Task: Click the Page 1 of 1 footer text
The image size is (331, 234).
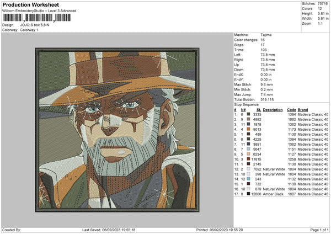Action: point(314,230)
